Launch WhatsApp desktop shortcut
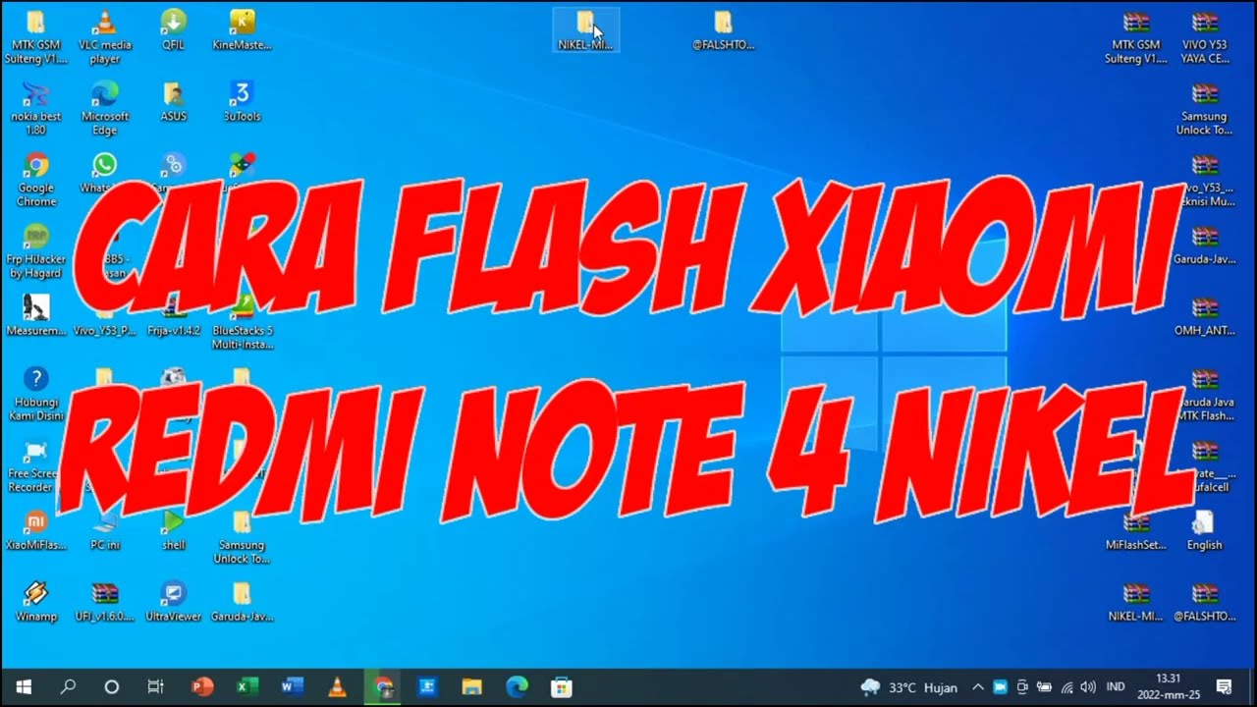Viewport: 1257px width, 707px height. coord(104,173)
